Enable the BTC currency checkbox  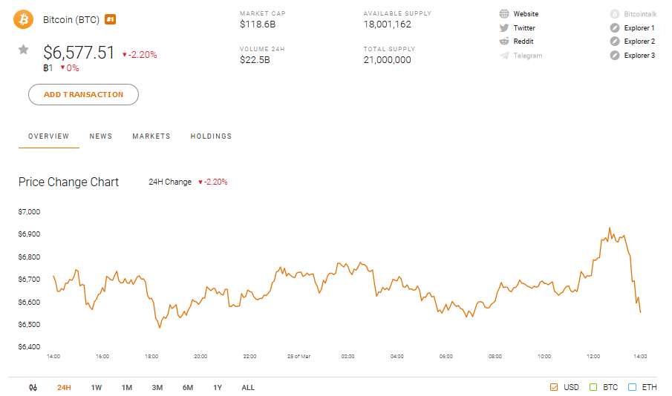(593, 387)
